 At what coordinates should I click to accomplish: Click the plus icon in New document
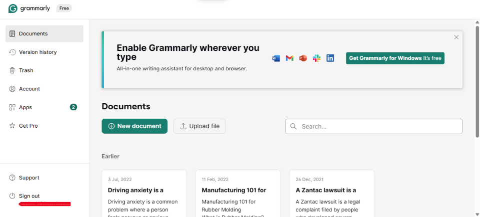point(111,126)
